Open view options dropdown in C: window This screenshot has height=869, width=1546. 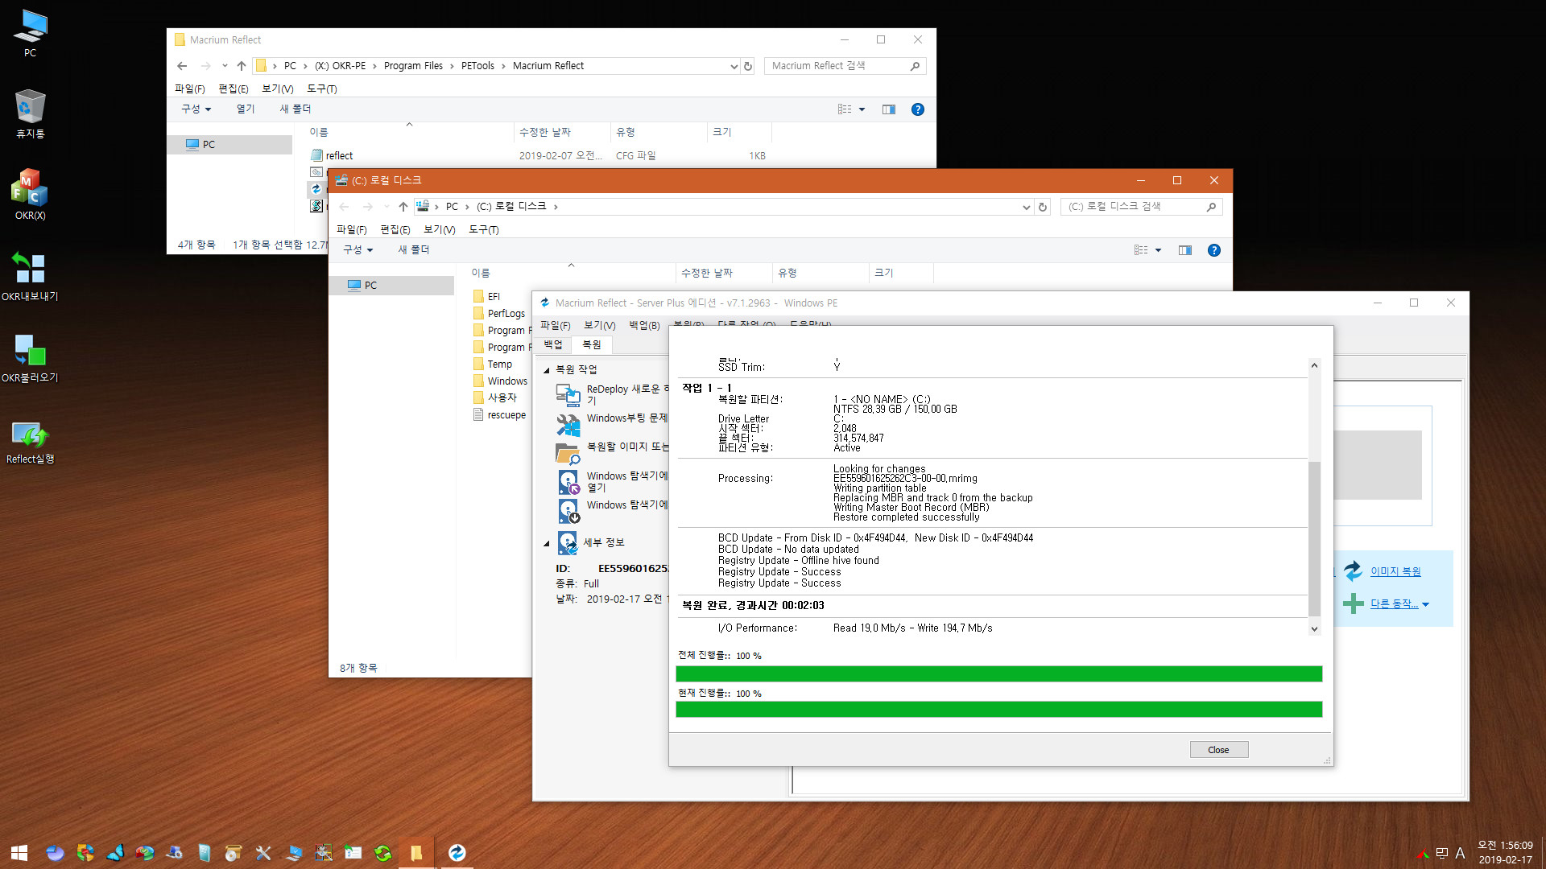tap(1158, 250)
